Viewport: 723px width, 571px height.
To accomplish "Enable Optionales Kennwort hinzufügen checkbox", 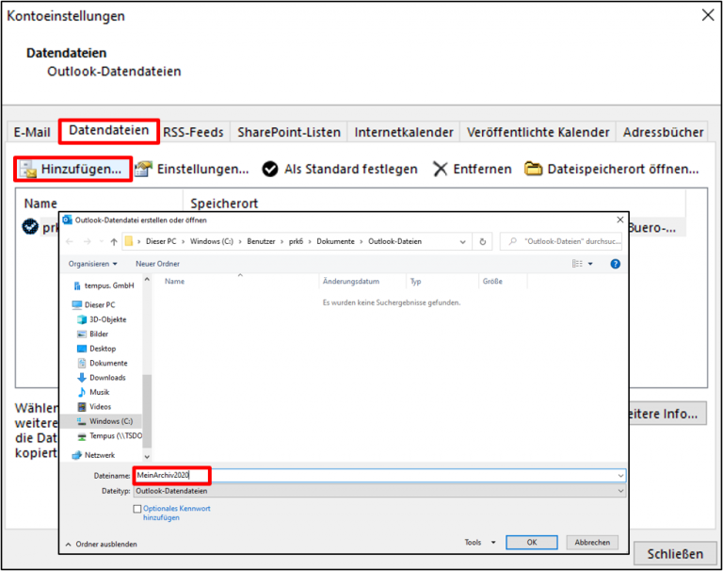I will 137,509.
